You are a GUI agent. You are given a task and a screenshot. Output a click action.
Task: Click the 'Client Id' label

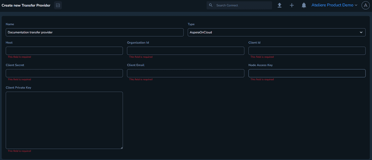(x=254, y=42)
